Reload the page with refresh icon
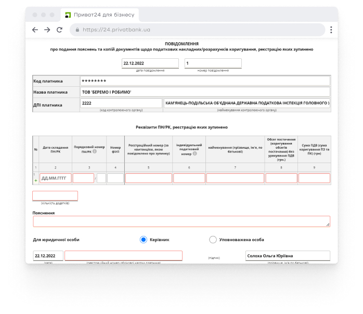 [x=59, y=30]
